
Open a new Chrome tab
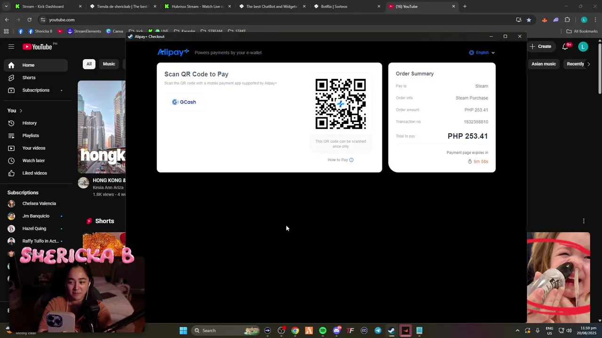[465, 7]
